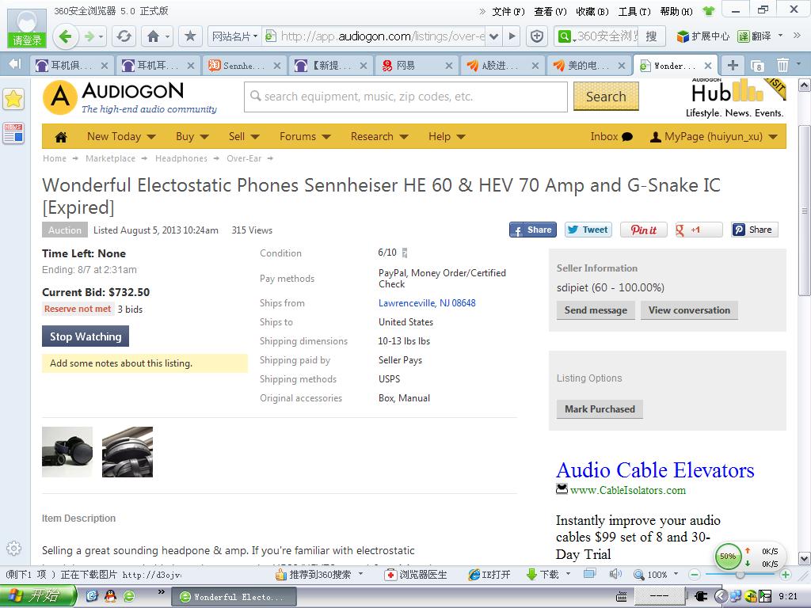The height and width of the screenshot is (608, 811).
Task: Click the speaker mute icon in status bar
Action: point(615,574)
